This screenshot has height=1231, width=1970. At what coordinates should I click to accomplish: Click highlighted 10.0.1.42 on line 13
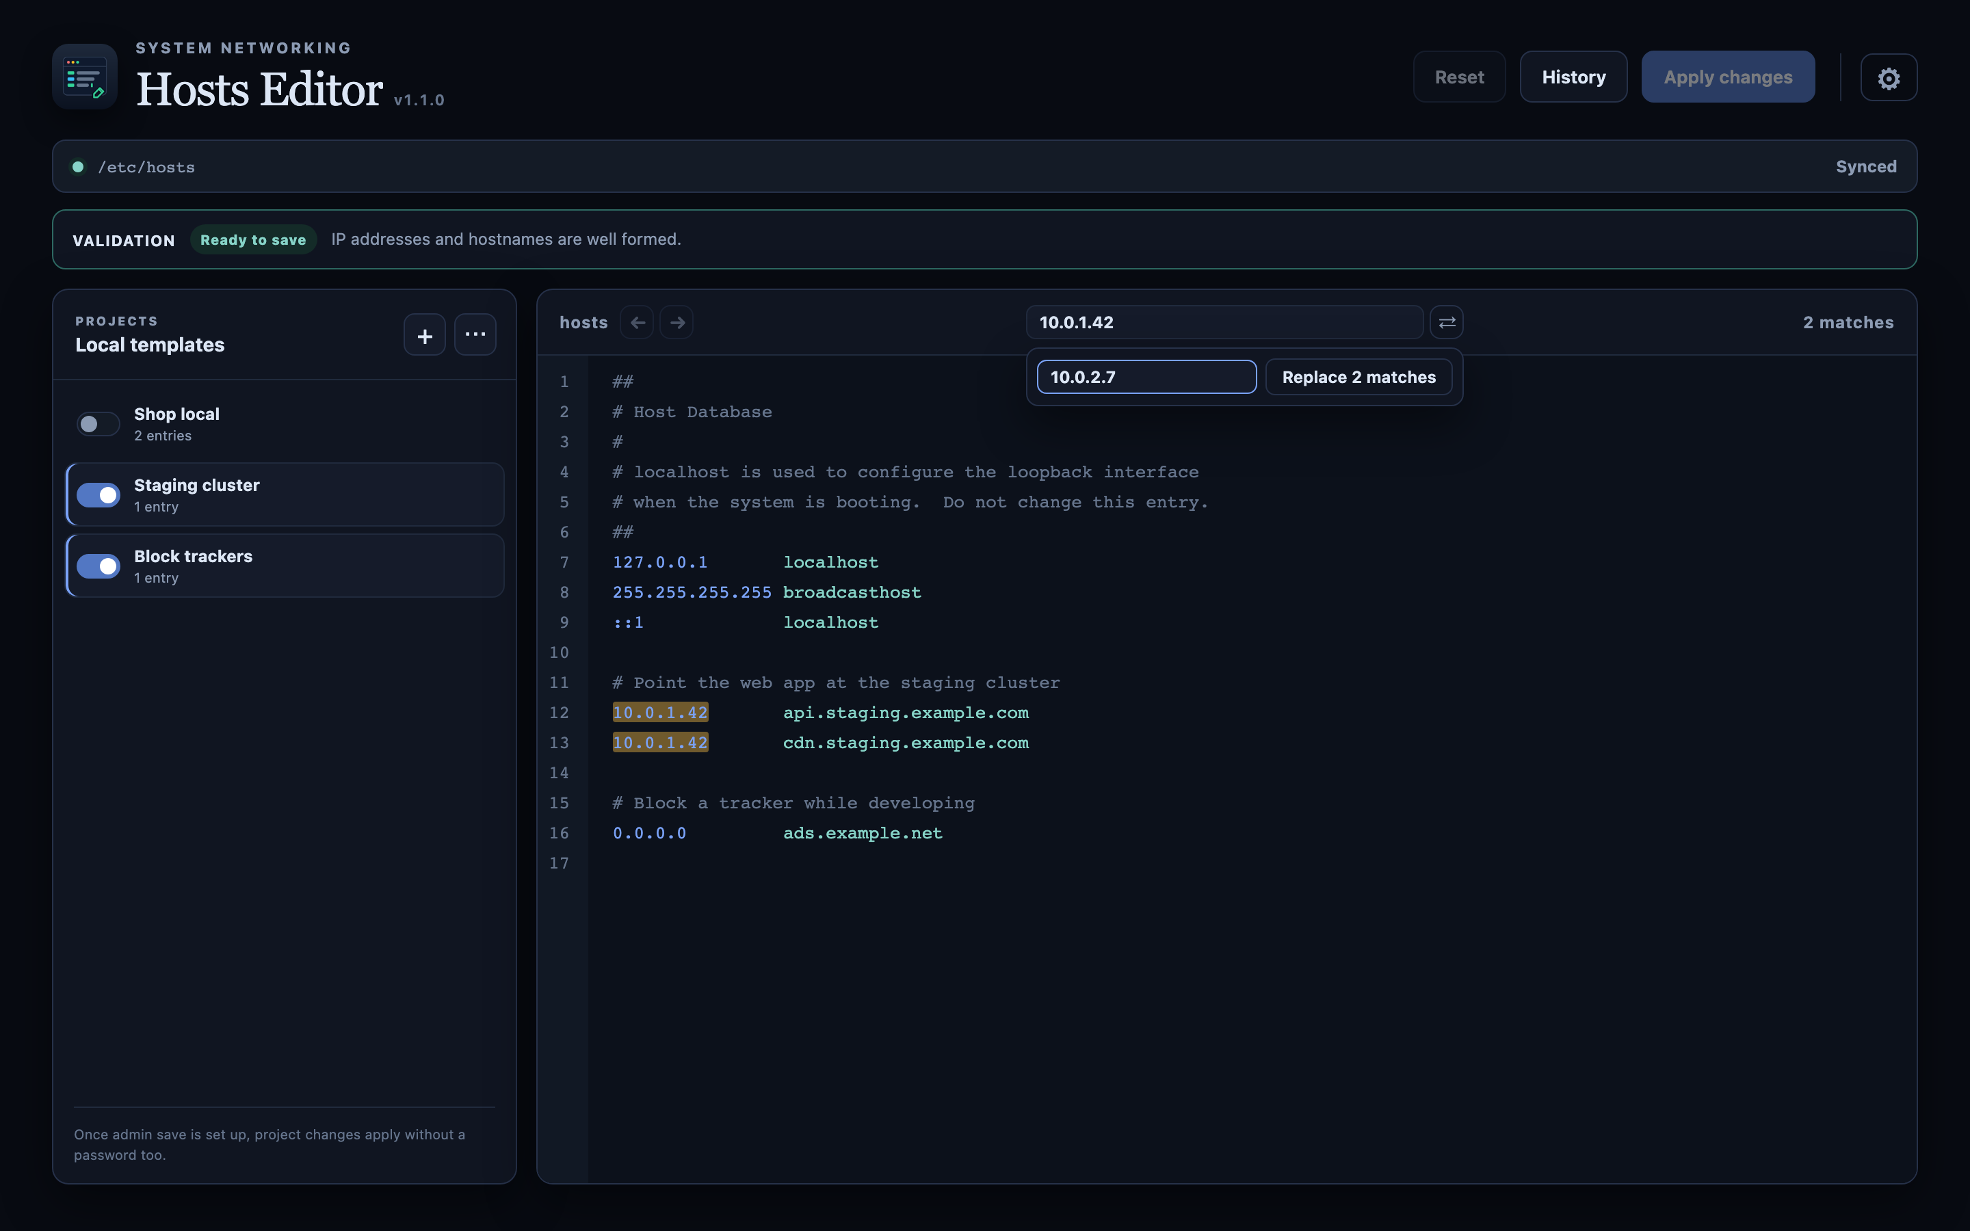660,743
